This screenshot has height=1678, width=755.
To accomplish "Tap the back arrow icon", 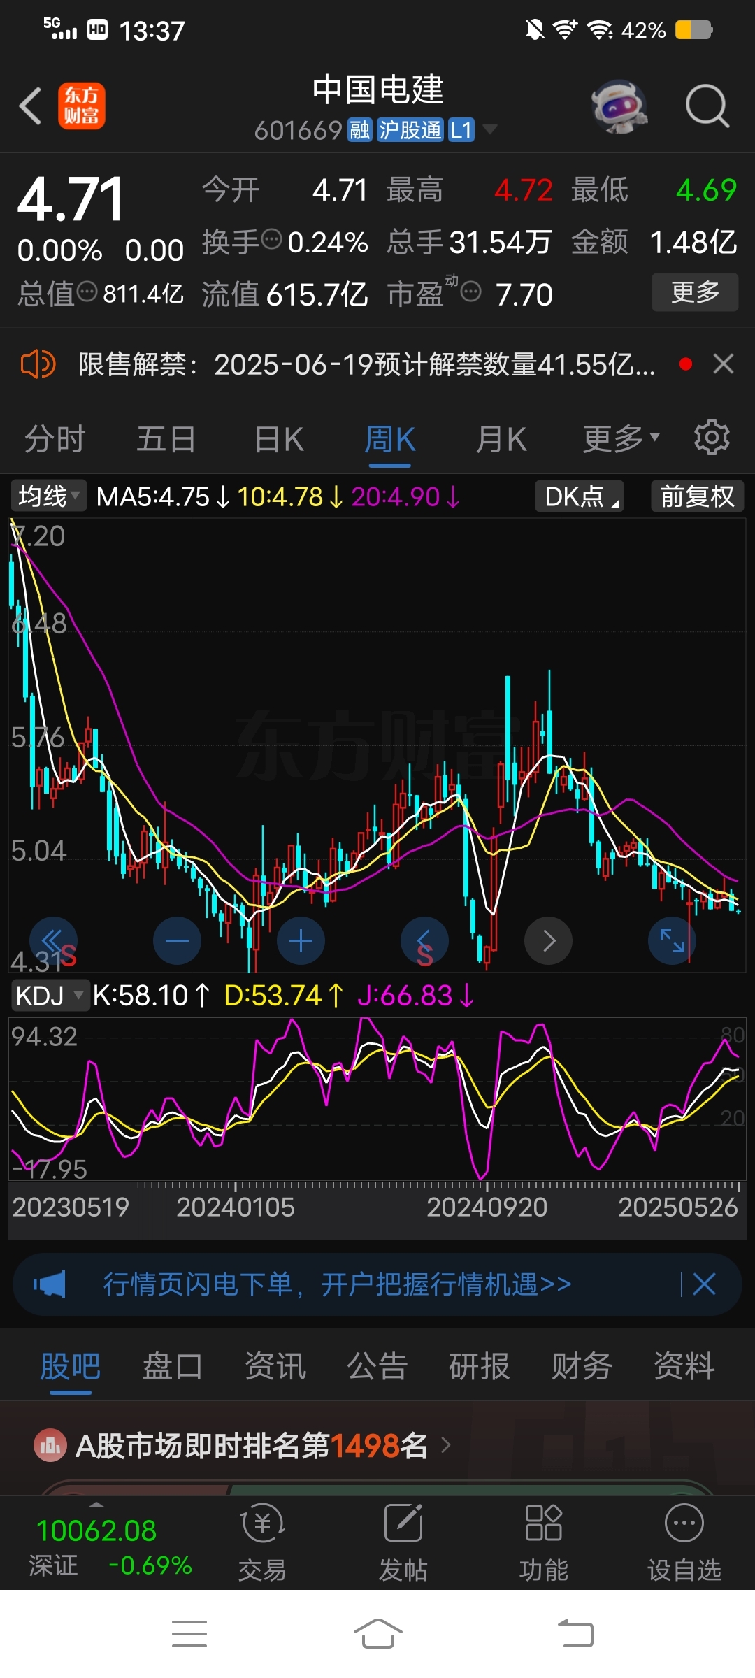I will click(31, 106).
